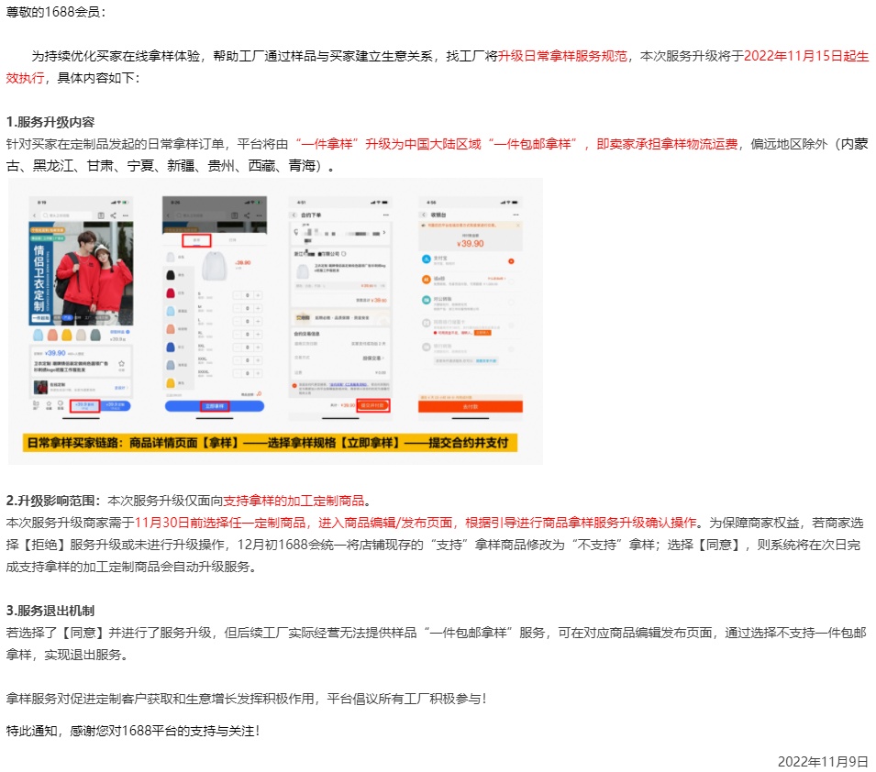Select the 对公转账 radio button
The image size is (876, 772).
(x=511, y=303)
